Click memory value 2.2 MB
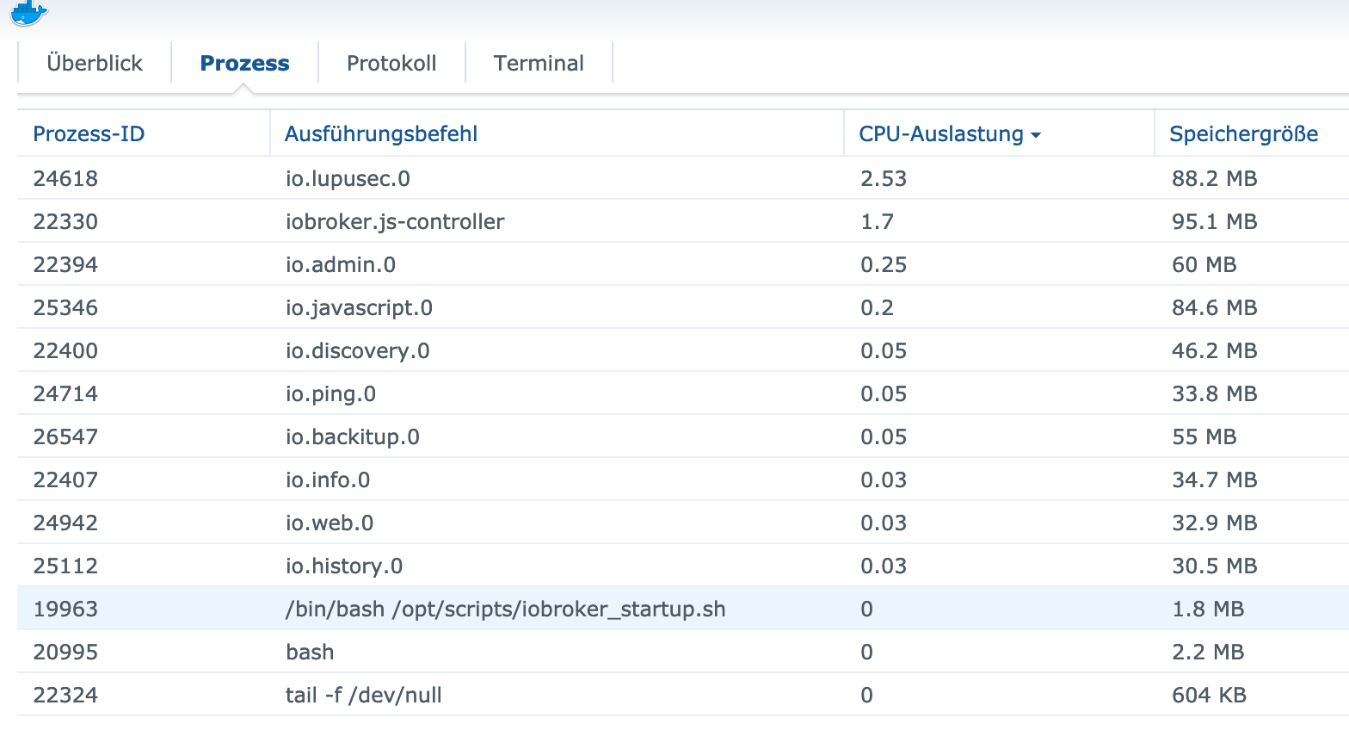Screen dimensions: 1349x730 click(x=1208, y=652)
